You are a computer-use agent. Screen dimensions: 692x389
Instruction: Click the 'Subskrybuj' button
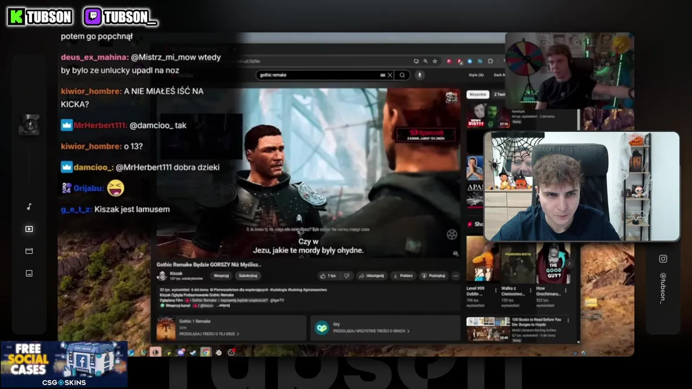[x=248, y=276]
